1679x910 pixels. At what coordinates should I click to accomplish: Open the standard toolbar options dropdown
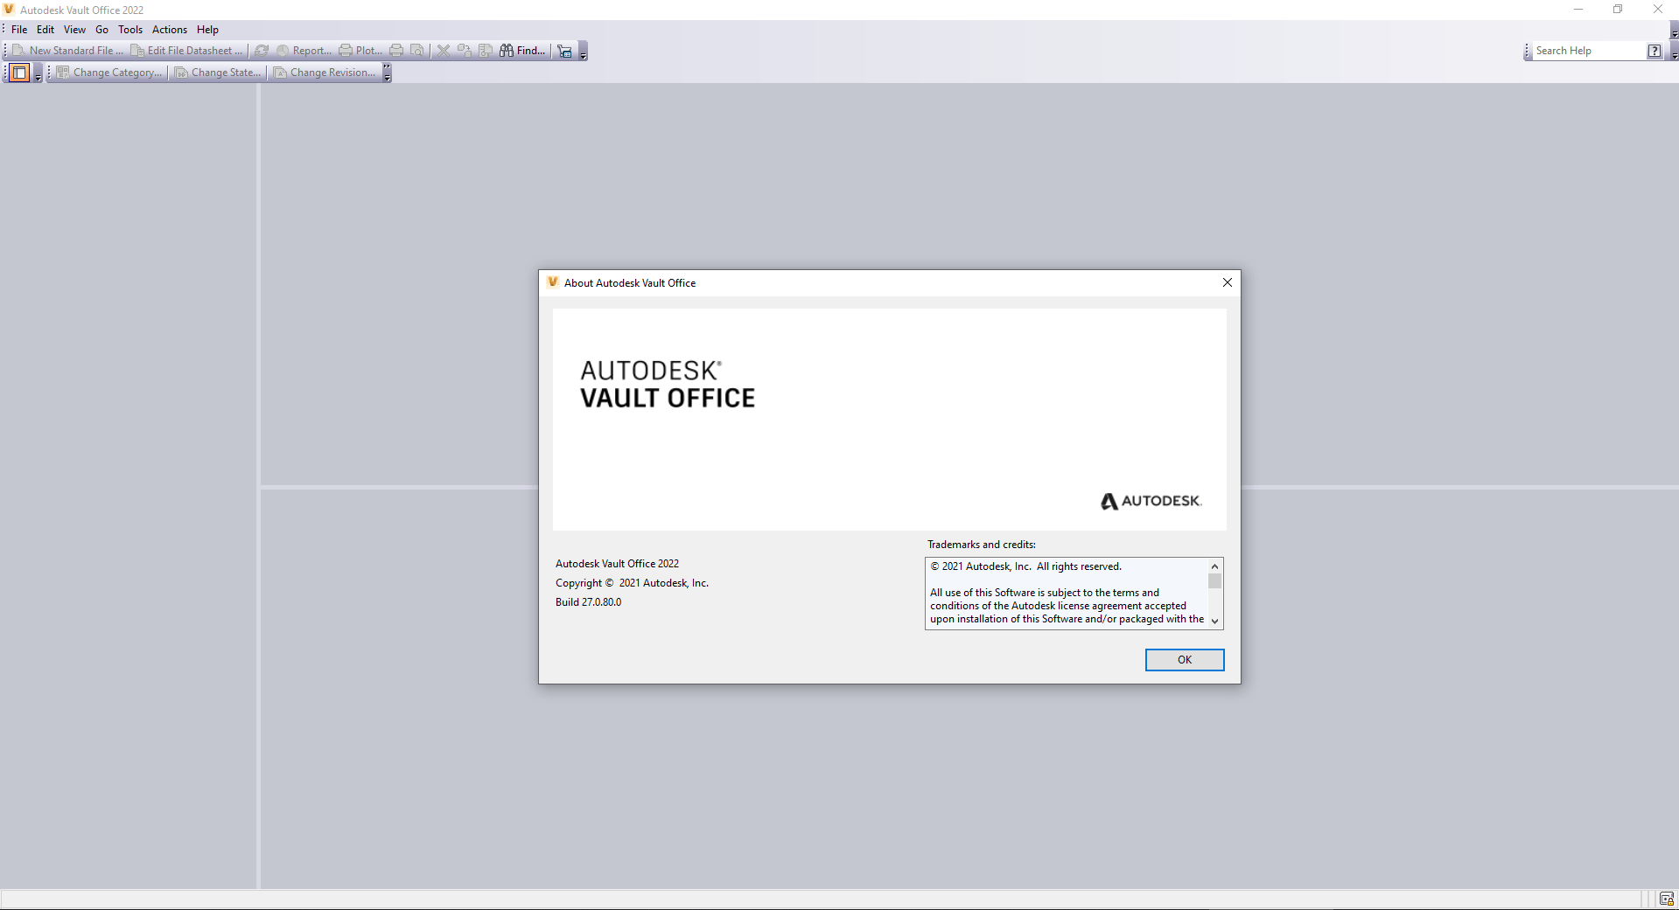(583, 51)
